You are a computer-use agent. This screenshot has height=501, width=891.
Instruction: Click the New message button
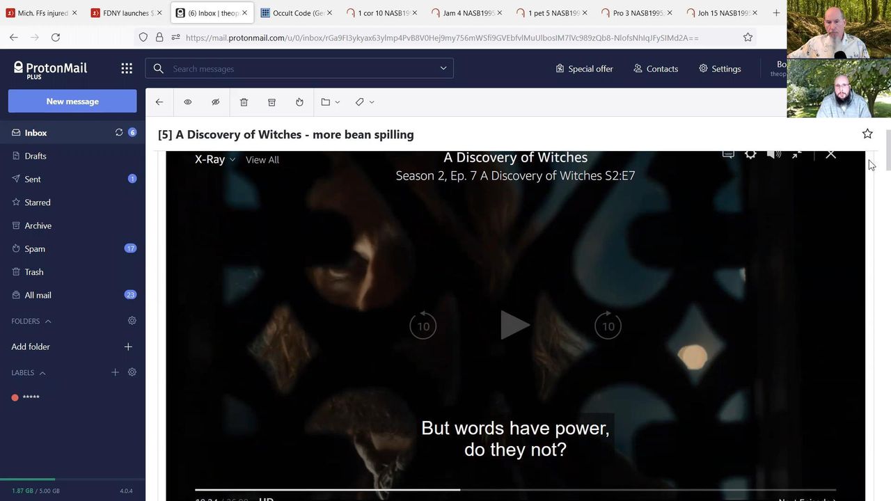point(72,101)
